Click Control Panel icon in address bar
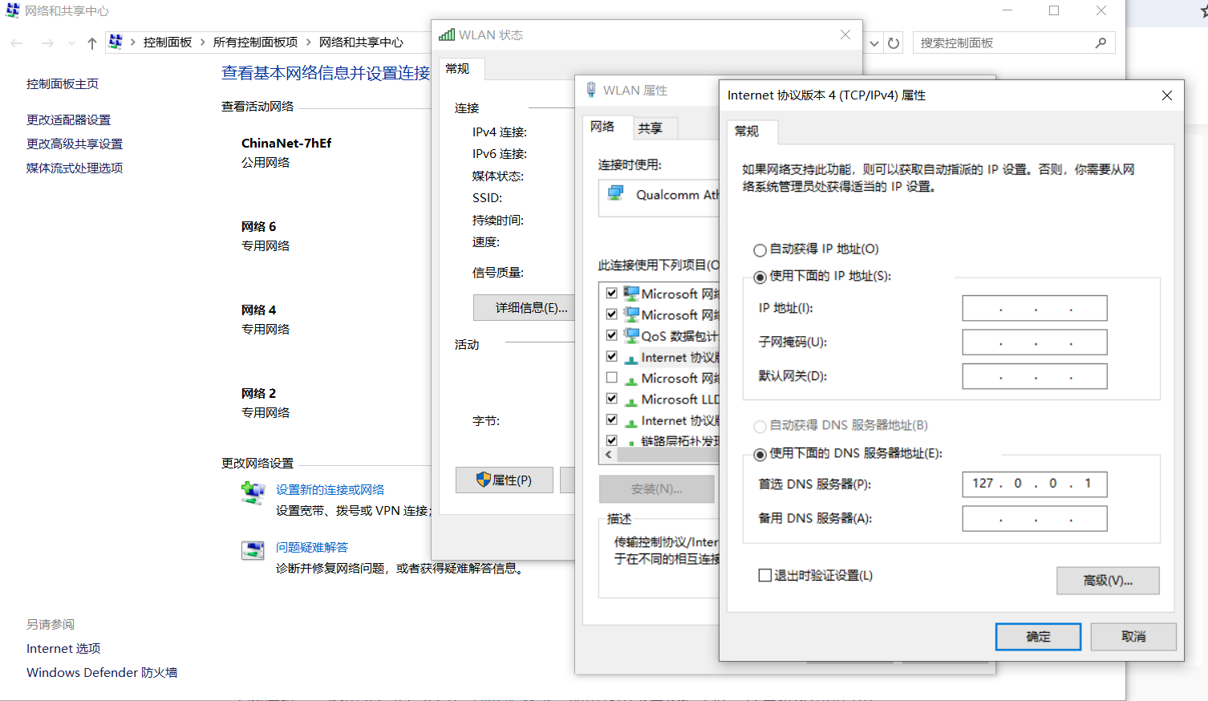This screenshot has height=701, width=1208. tap(116, 42)
